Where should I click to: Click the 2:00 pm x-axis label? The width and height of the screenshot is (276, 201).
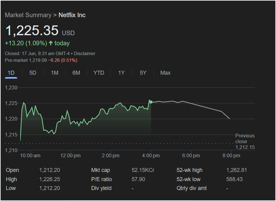click(x=110, y=155)
